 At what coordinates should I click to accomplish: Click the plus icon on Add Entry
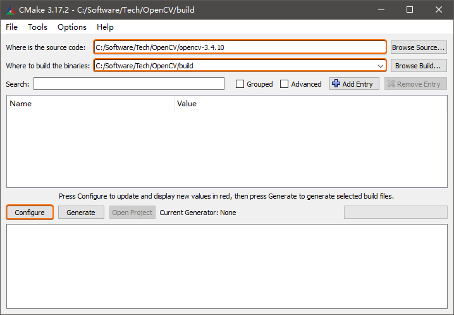coord(336,83)
